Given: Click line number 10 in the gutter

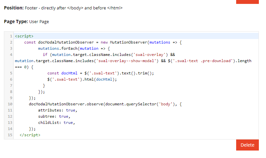Looking at the screenshot, I should 10,104.
